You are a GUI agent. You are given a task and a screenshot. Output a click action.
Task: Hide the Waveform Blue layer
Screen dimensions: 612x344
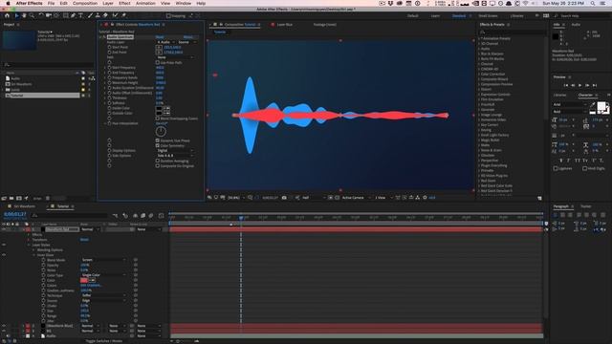(4, 326)
